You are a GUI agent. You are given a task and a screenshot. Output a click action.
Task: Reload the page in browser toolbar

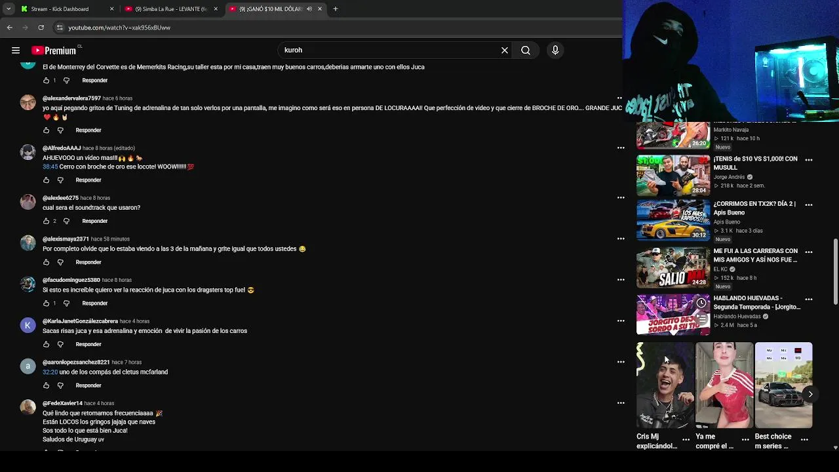41,28
